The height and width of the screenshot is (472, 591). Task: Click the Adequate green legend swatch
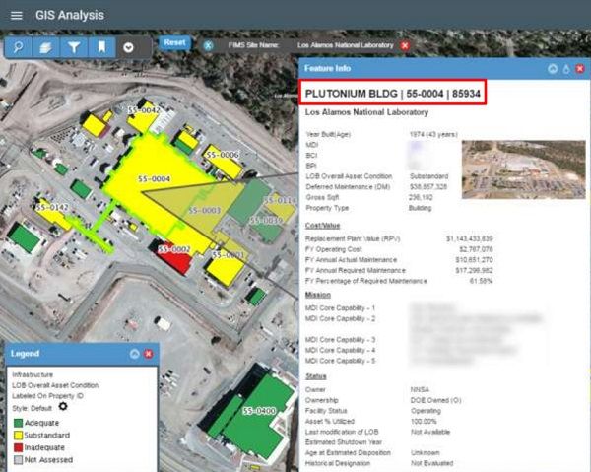click(x=18, y=423)
